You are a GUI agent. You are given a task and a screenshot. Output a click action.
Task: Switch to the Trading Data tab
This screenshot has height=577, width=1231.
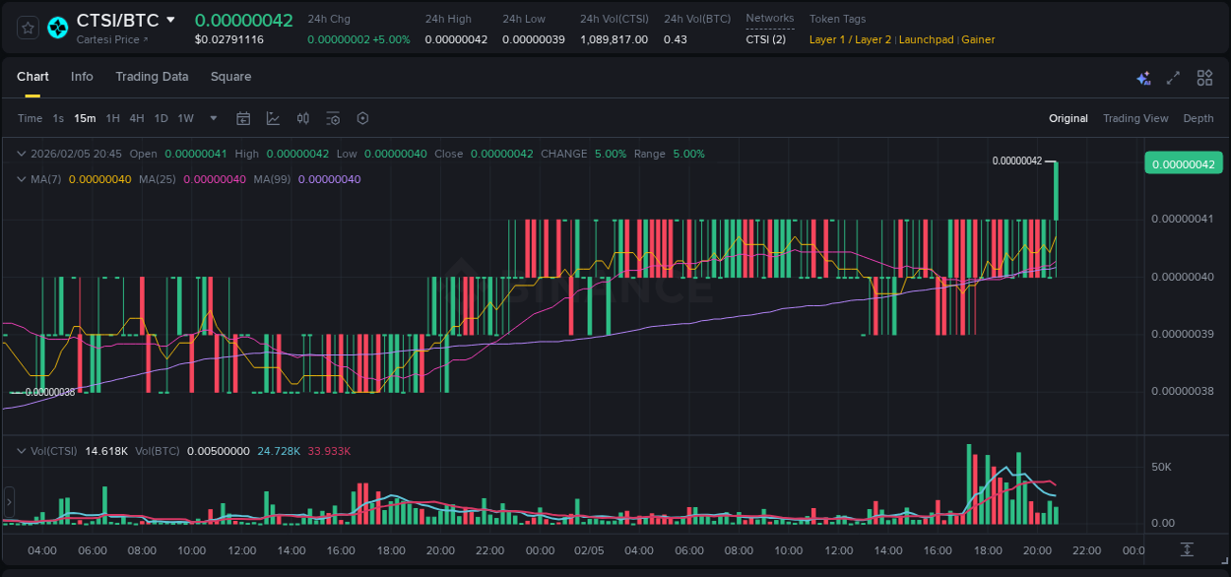152,77
